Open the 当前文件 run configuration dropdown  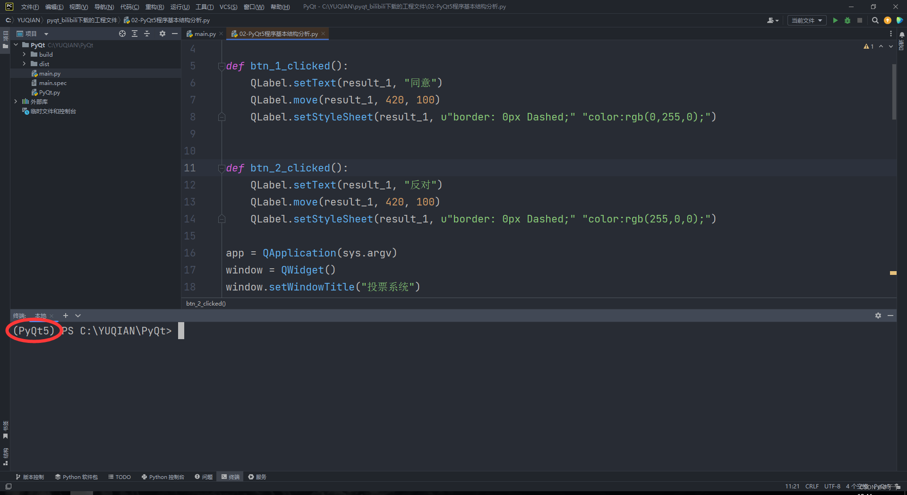coord(807,20)
